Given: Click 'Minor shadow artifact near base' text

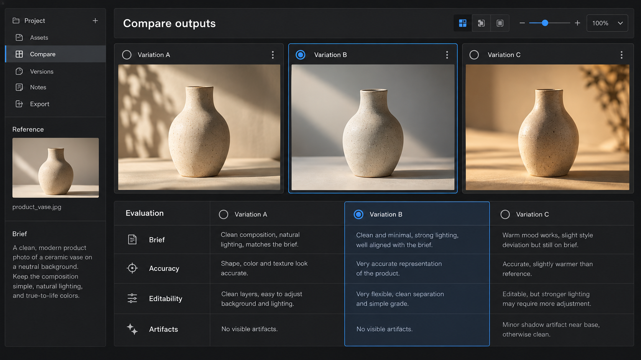Looking at the screenshot, I should pos(551,325).
